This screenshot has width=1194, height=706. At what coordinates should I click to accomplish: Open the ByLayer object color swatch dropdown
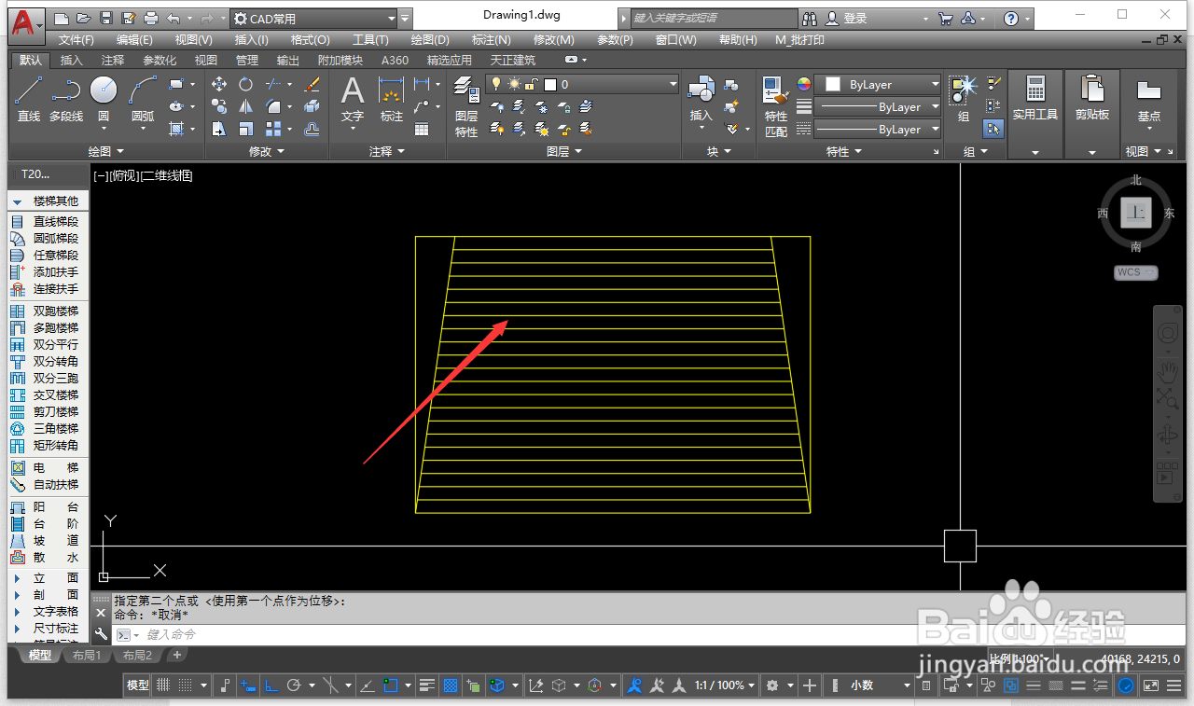pyautogui.click(x=879, y=84)
